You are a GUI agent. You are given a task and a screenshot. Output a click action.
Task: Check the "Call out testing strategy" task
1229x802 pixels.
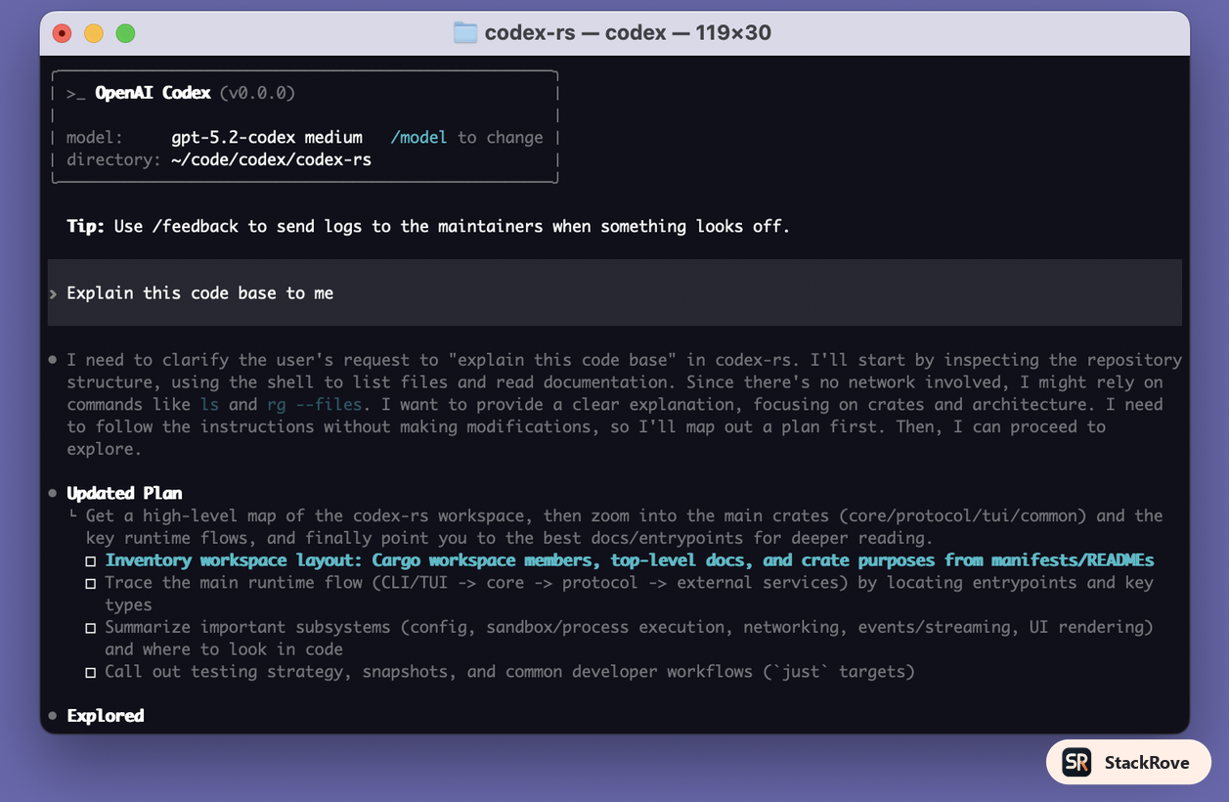(90, 672)
